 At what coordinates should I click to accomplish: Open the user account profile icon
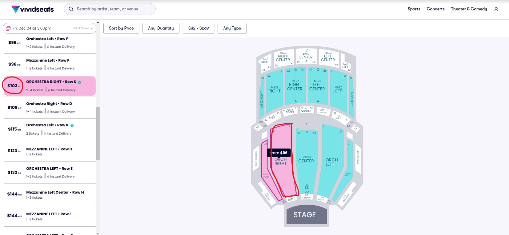pyautogui.click(x=496, y=9)
